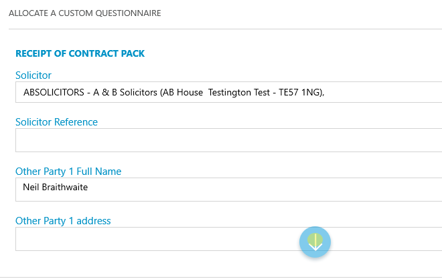The width and height of the screenshot is (442, 279).
Task: Click the Solicitor Reference label
Action: (56, 122)
